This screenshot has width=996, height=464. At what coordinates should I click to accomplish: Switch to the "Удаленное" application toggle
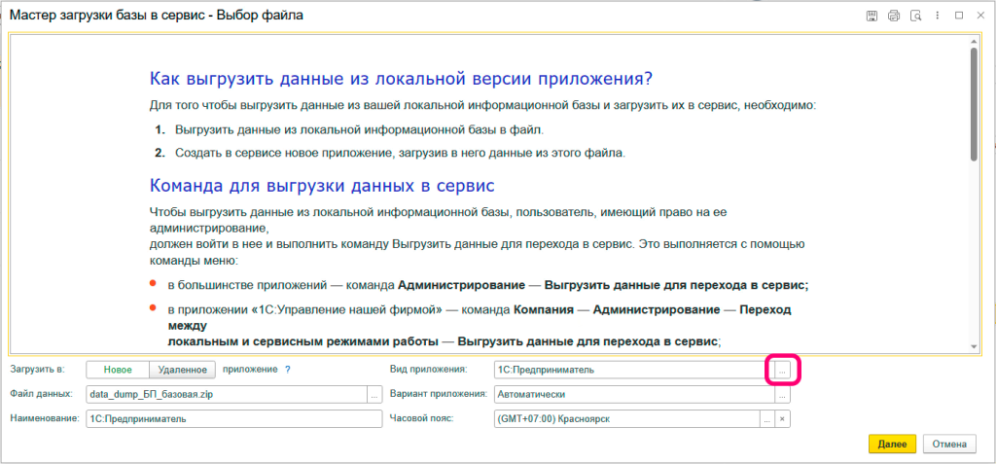click(181, 370)
